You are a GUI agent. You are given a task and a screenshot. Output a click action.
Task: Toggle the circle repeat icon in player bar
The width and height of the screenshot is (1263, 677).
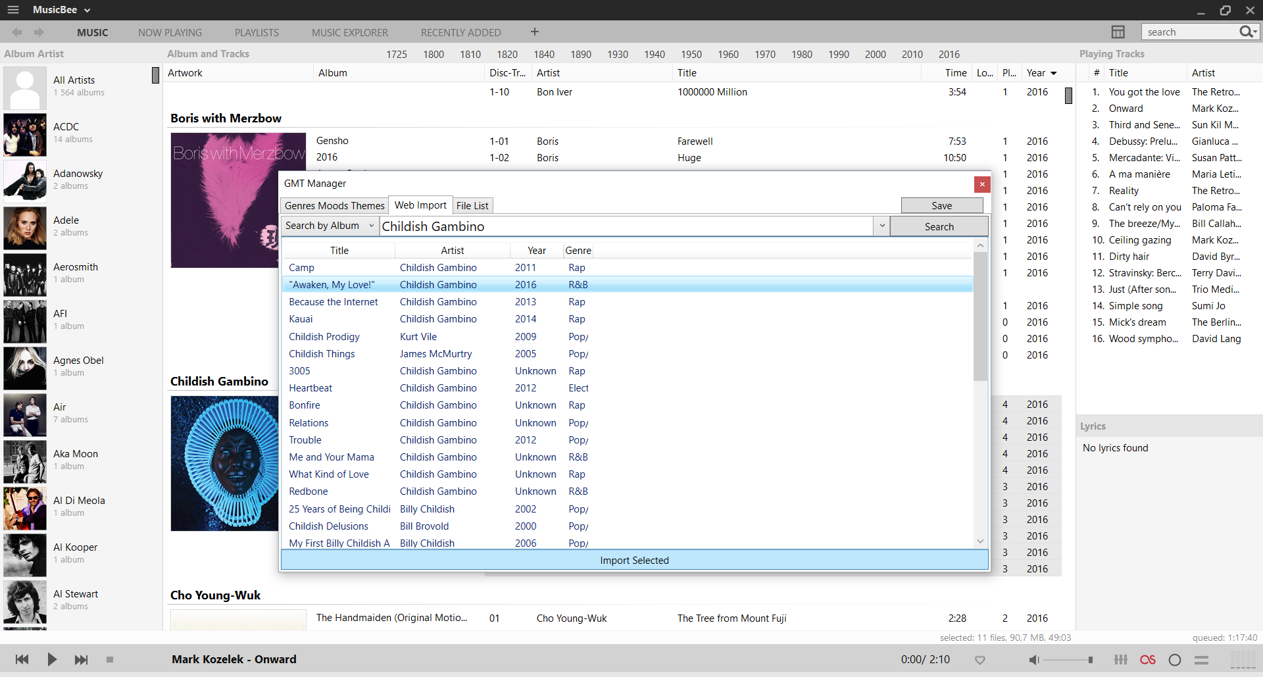[x=1175, y=660]
